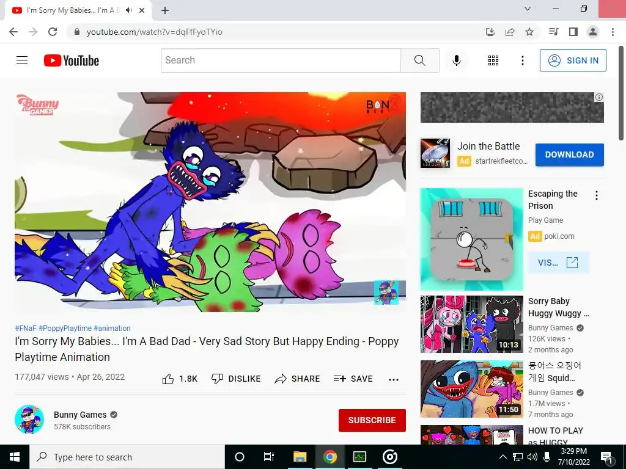The width and height of the screenshot is (626, 469).
Task: Open options for Escaping the Prison ad
Action: click(x=596, y=195)
